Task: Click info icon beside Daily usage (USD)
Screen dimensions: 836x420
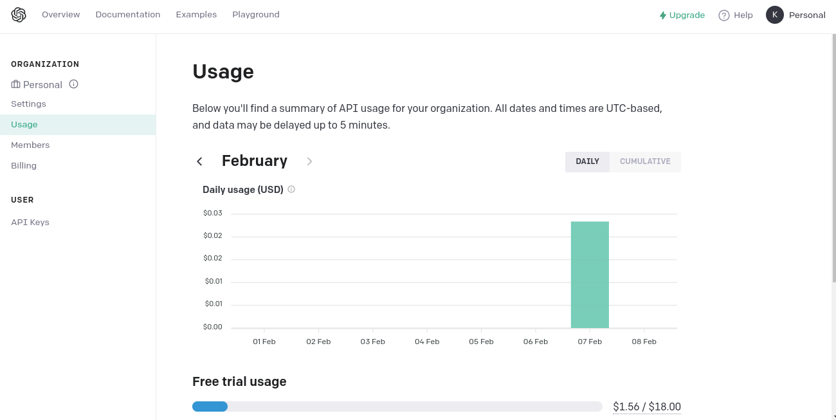Action: coord(291,189)
